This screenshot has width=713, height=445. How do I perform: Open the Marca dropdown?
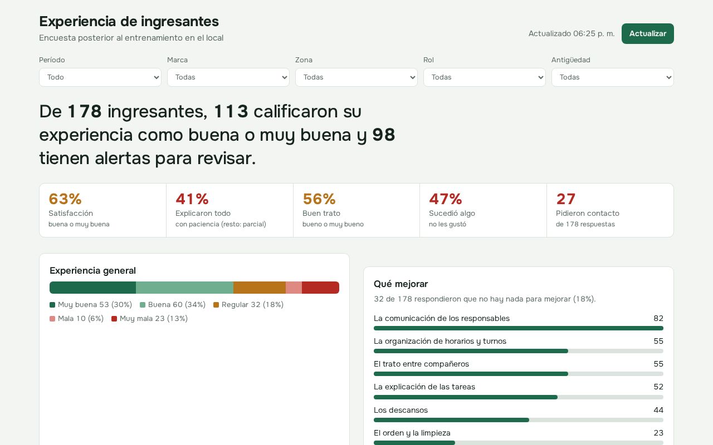(228, 77)
